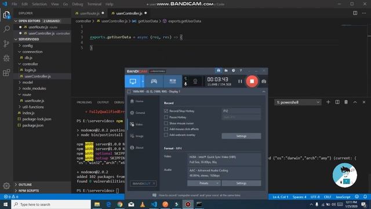Click Record section Settings button
371x209 pixels.
pyautogui.click(x=241, y=136)
